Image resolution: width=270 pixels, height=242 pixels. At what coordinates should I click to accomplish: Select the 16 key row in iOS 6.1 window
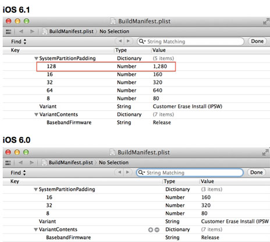136,74
